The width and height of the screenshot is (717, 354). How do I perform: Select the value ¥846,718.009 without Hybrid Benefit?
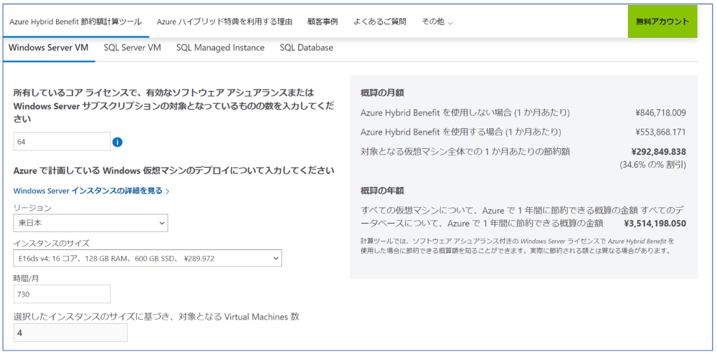click(x=661, y=113)
